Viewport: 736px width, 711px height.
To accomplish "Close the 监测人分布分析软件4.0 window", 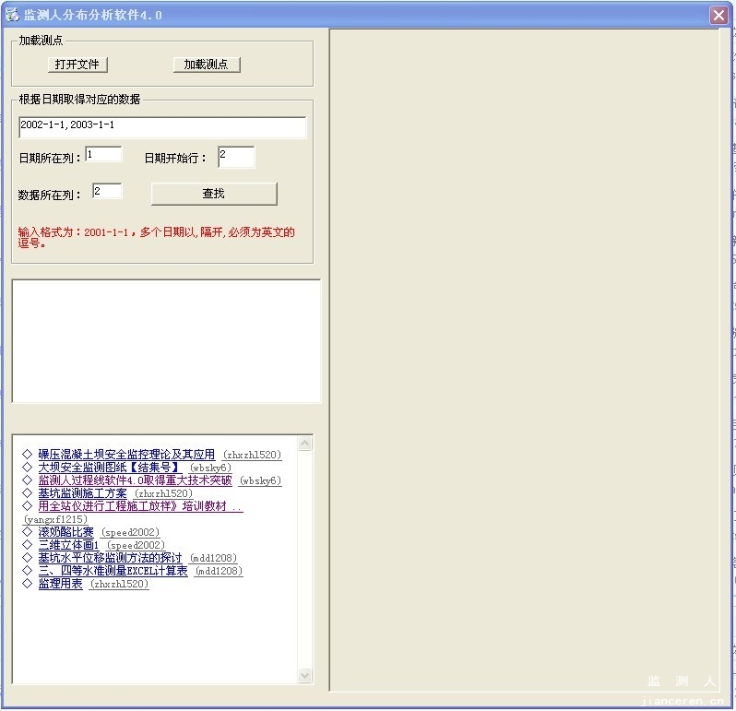I will click(x=718, y=15).
